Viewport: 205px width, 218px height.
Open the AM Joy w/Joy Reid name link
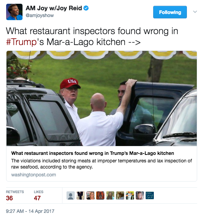point(54,8)
